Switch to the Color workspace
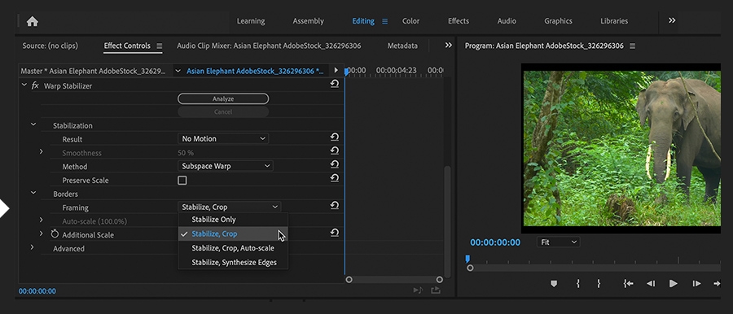Screen dimensions: 733x314 [411, 21]
